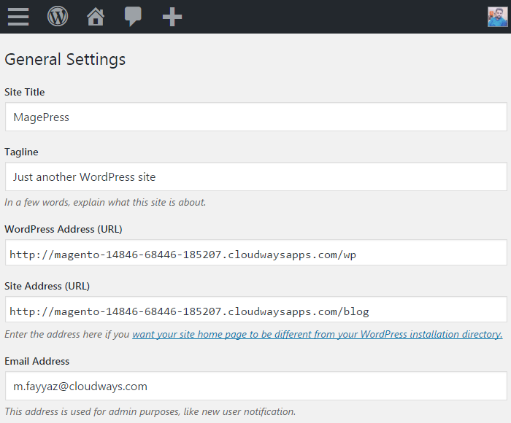Image resolution: width=511 pixels, height=423 pixels.
Task: Click into the Site Title field containing MagePress
Action: click(255, 117)
